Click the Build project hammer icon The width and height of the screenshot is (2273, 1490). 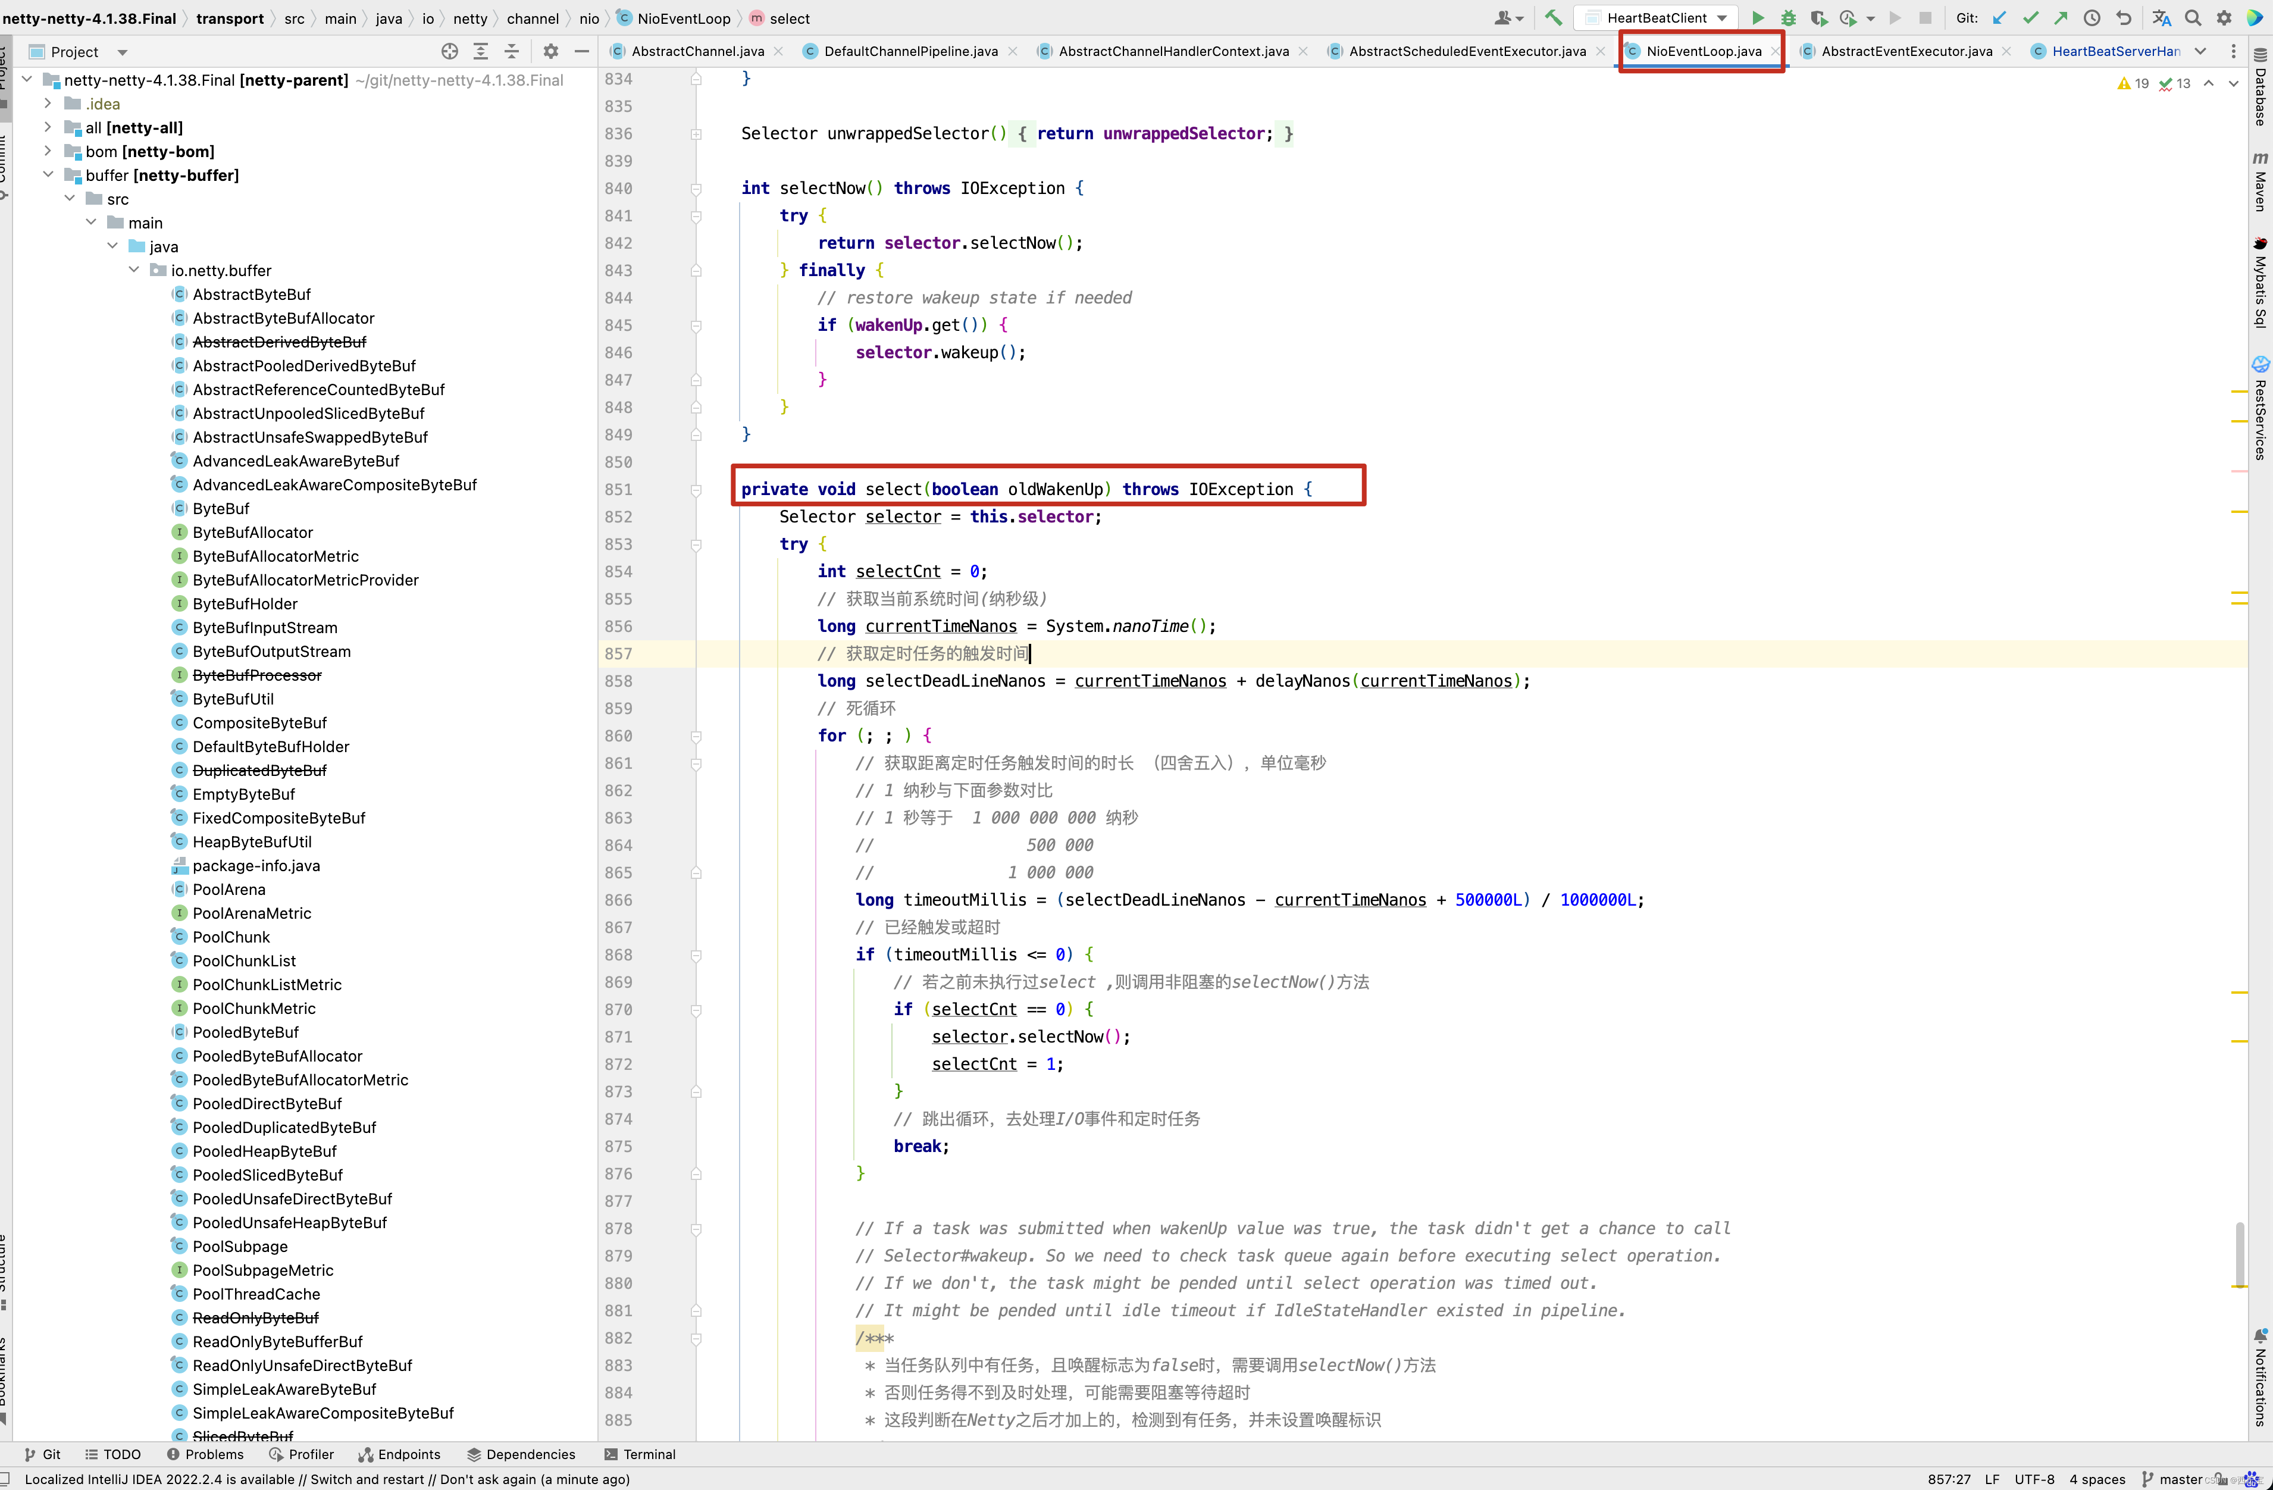(1554, 18)
